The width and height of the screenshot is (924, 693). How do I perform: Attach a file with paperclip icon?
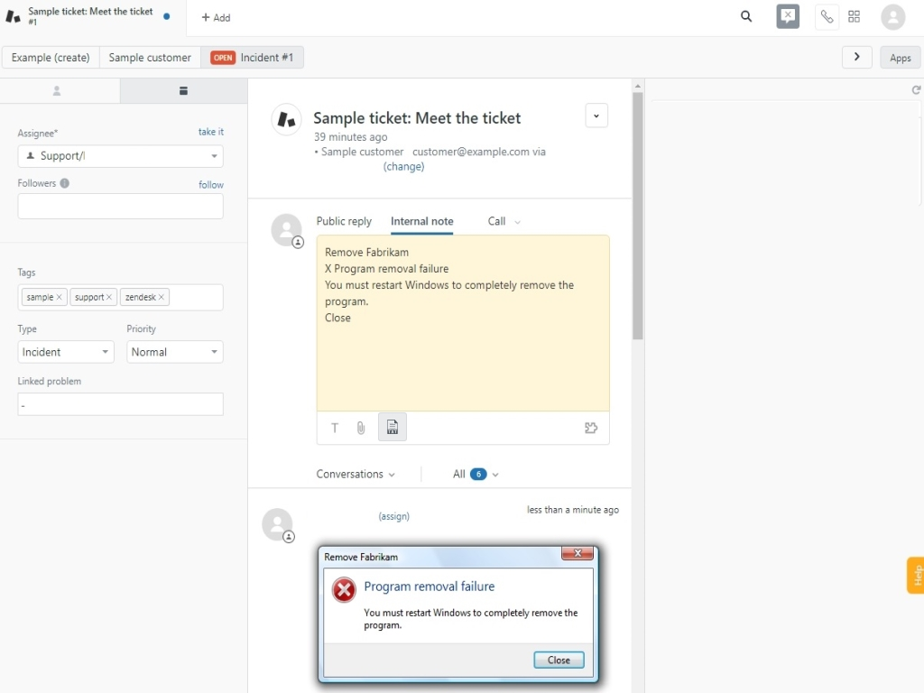click(x=361, y=428)
